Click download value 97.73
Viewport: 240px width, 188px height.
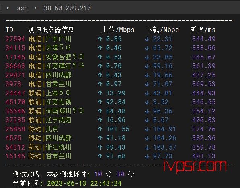click(x=162, y=156)
